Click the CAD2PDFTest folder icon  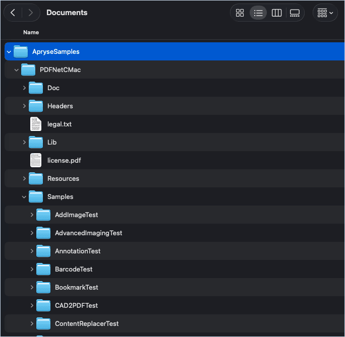[43, 305]
